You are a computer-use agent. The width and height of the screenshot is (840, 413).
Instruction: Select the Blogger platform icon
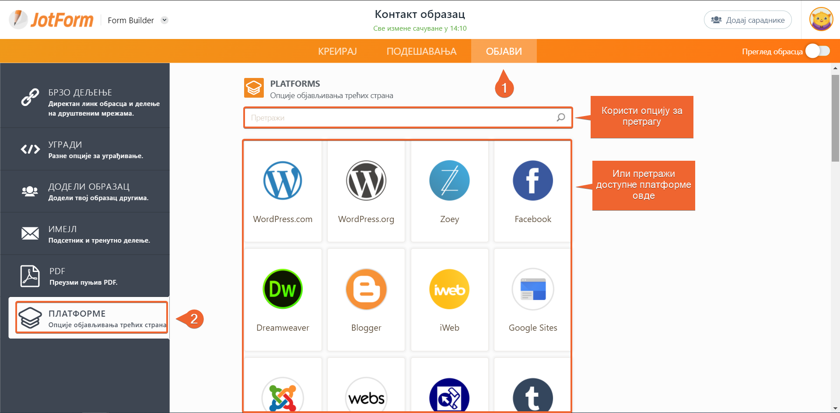[366, 289]
